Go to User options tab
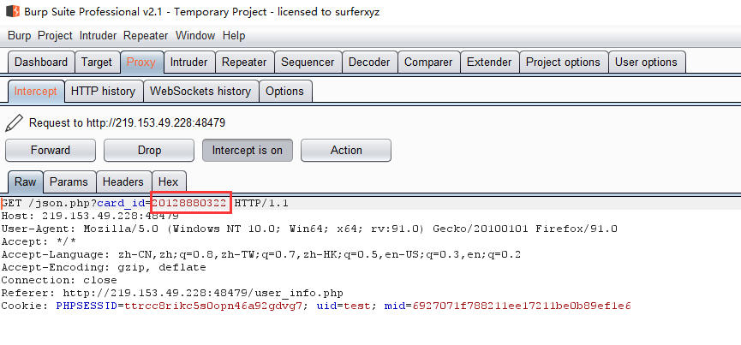Viewport: 741px width, 345px height. (646, 62)
